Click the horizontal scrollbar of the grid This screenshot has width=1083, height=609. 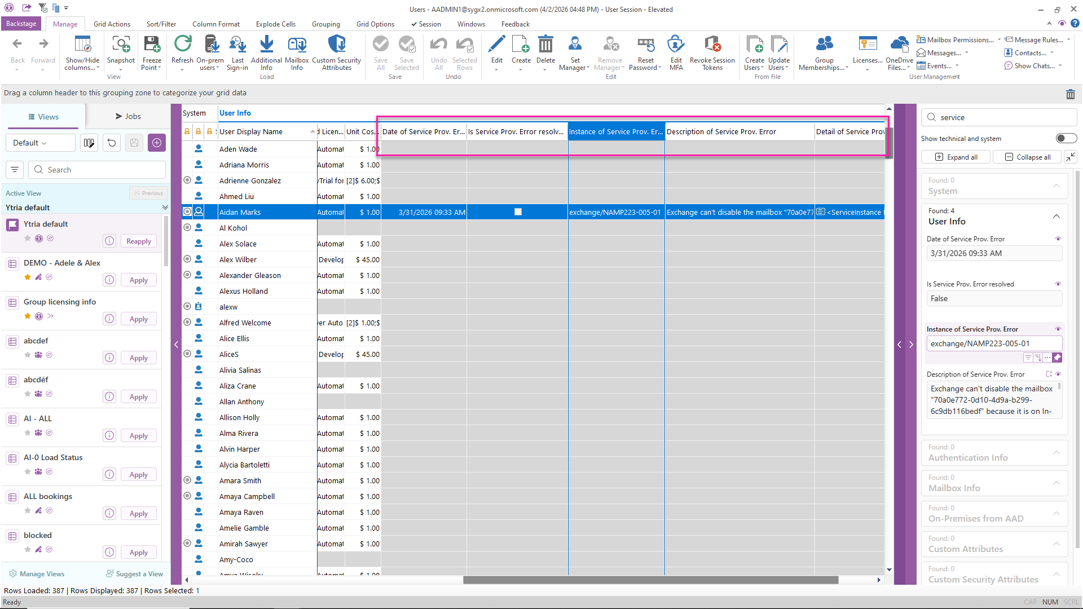point(650,580)
